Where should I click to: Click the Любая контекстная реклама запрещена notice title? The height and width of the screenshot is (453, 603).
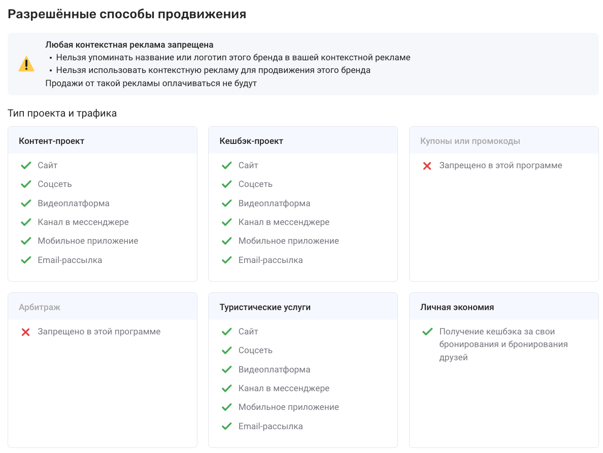[129, 45]
